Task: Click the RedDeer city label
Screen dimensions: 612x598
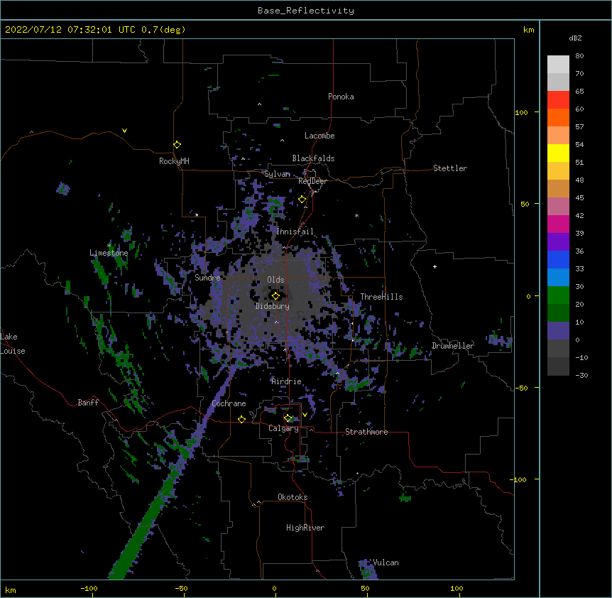Action: point(312,181)
